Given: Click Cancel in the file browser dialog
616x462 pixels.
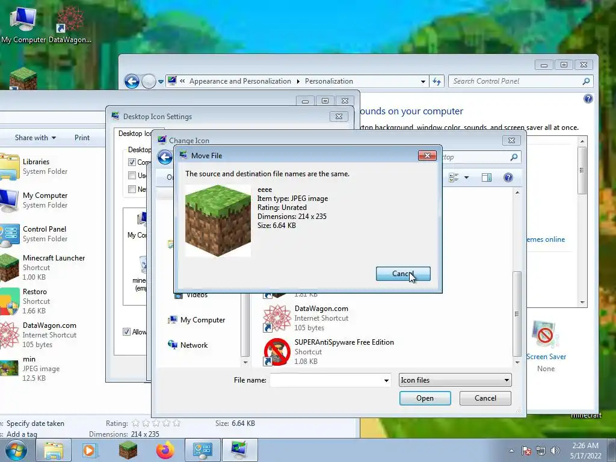Looking at the screenshot, I should (x=485, y=398).
